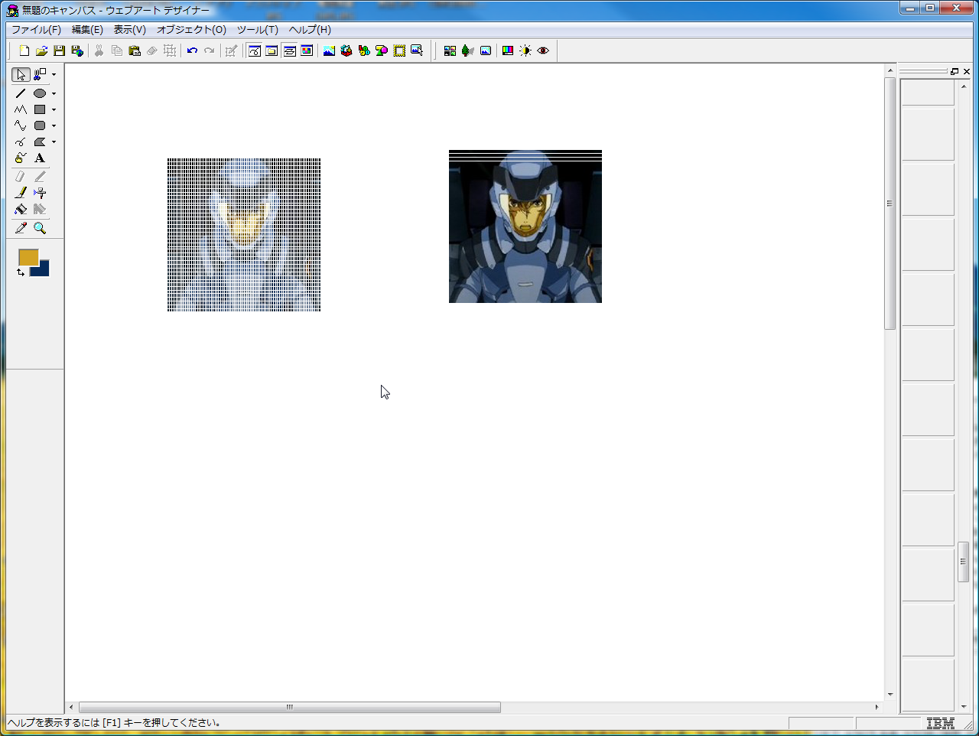This screenshot has height=736, width=979.
Task: Click the right panel's scrollbar thumb
Action: [963, 562]
